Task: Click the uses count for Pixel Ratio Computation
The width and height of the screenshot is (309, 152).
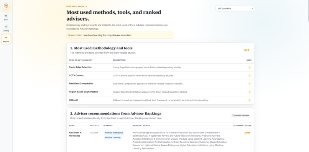Action: (250, 84)
